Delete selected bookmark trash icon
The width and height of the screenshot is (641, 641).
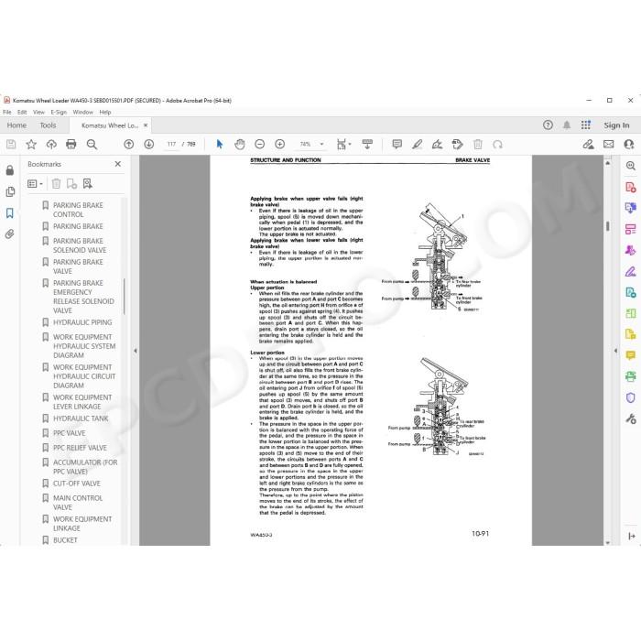coord(57,184)
